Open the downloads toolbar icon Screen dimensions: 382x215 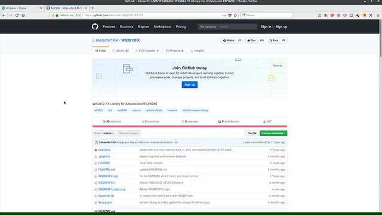pyautogui.click(x=319, y=15)
